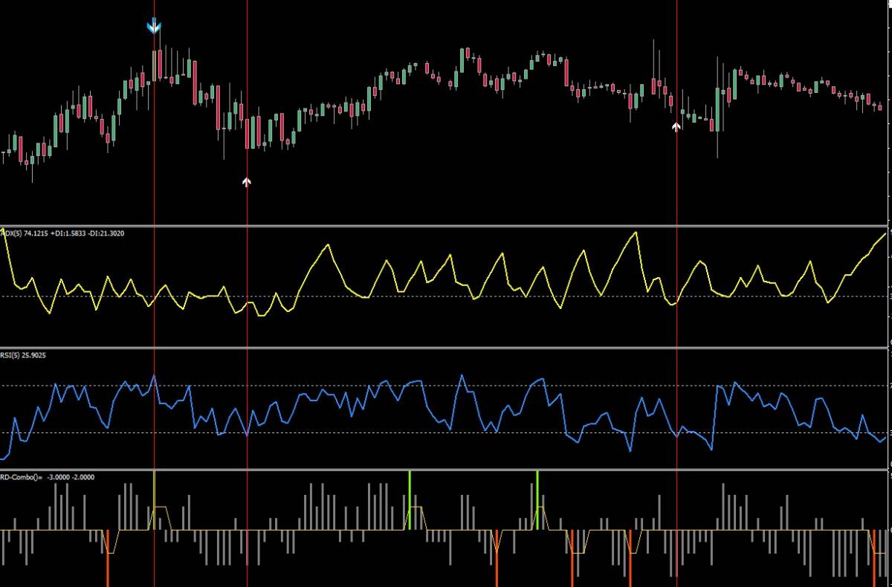The height and width of the screenshot is (587, 892).
Task: Click the RSI(5) 25.9025 label
Action: pyautogui.click(x=23, y=355)
